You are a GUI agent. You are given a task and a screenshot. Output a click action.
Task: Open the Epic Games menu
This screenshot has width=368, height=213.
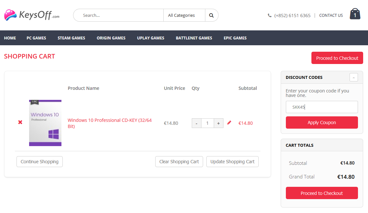coord(235,38)
